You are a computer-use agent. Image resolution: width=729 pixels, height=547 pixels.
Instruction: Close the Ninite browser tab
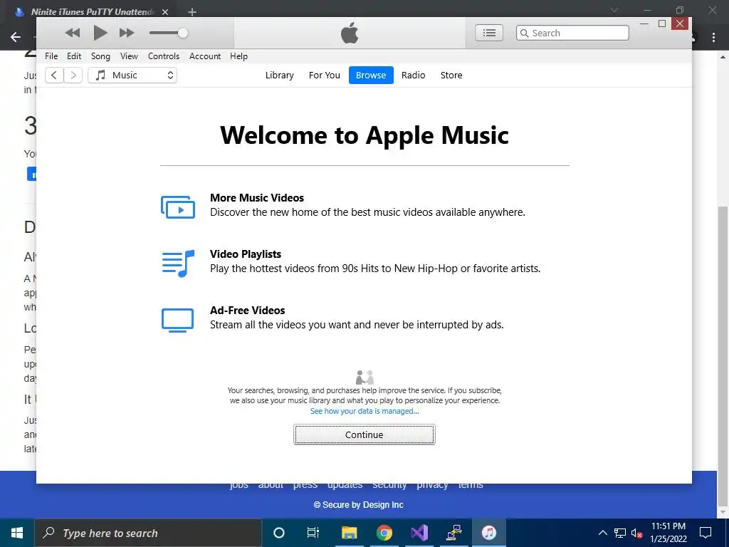coord(165,12)
